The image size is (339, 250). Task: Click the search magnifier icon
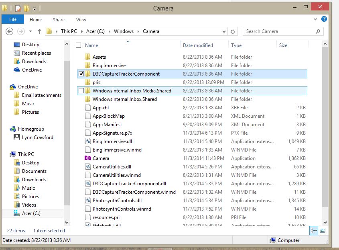(x=318, y=32)
